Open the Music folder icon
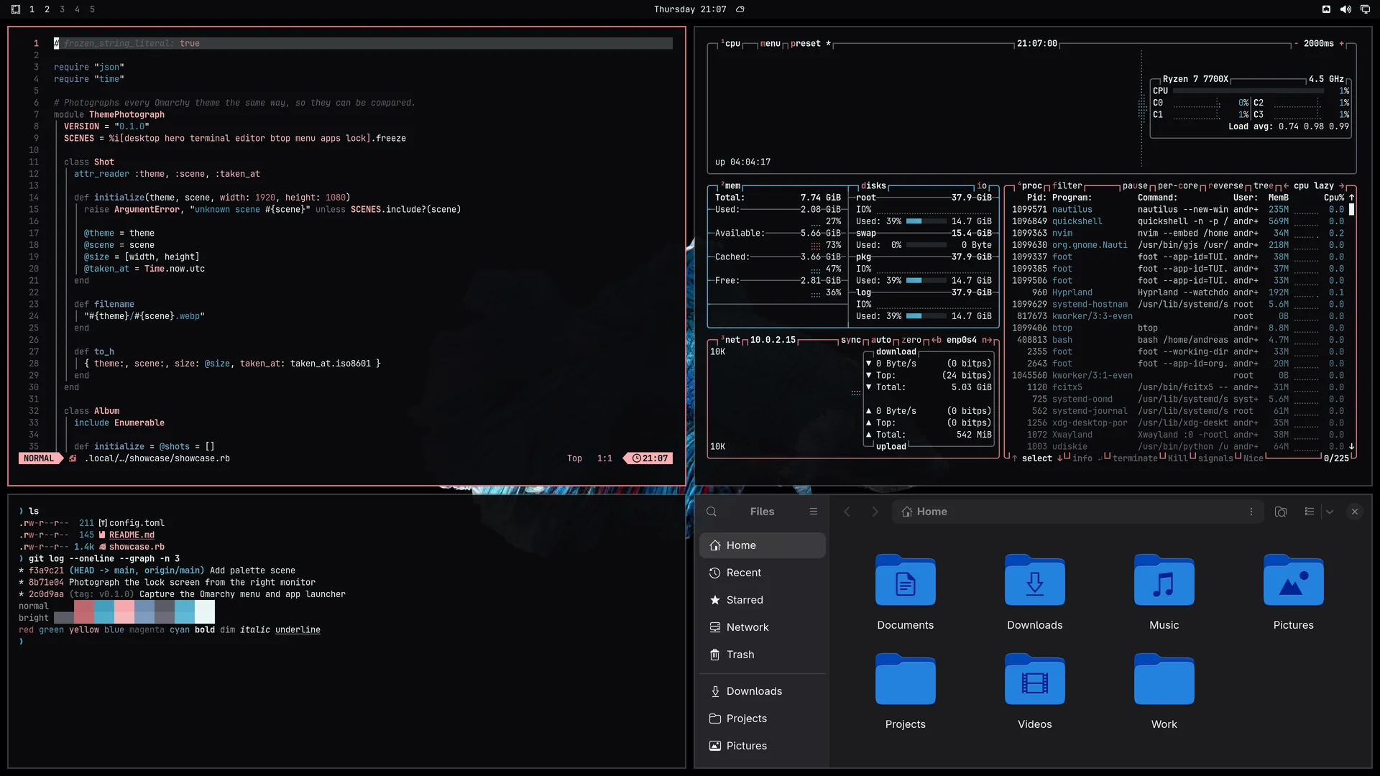This screenshot has height=776, width=1380. point(1164,580)
